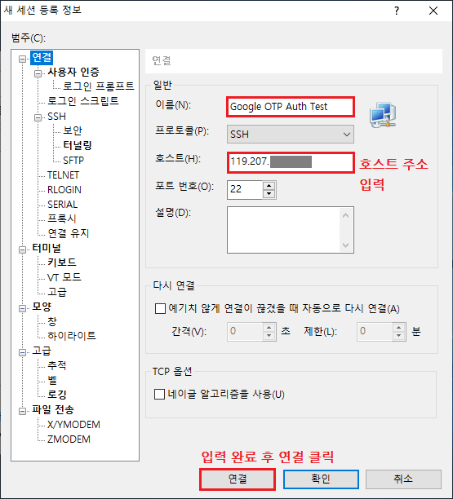This screenshot has width=453, height=499.
Task: Increase port number with up arrow
Action: (x=269, y=186)
